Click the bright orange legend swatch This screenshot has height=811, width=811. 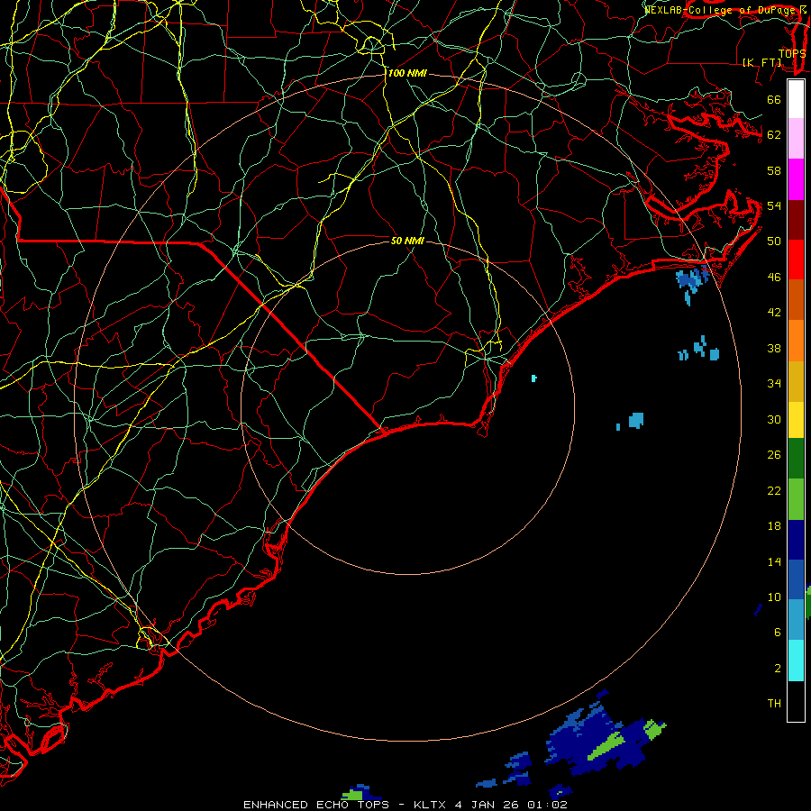[x=796, y=341]
